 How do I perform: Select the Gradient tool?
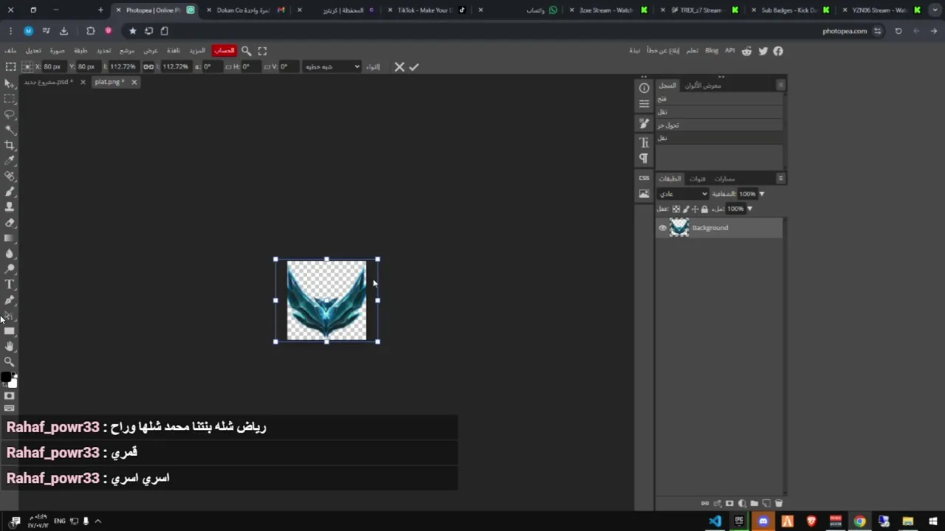[10, 238]
